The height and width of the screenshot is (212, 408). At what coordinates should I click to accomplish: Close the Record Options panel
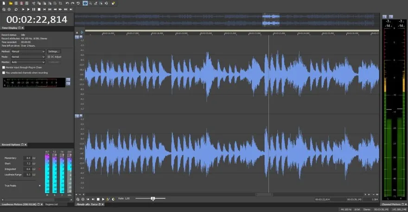click(x=26, y=145)
